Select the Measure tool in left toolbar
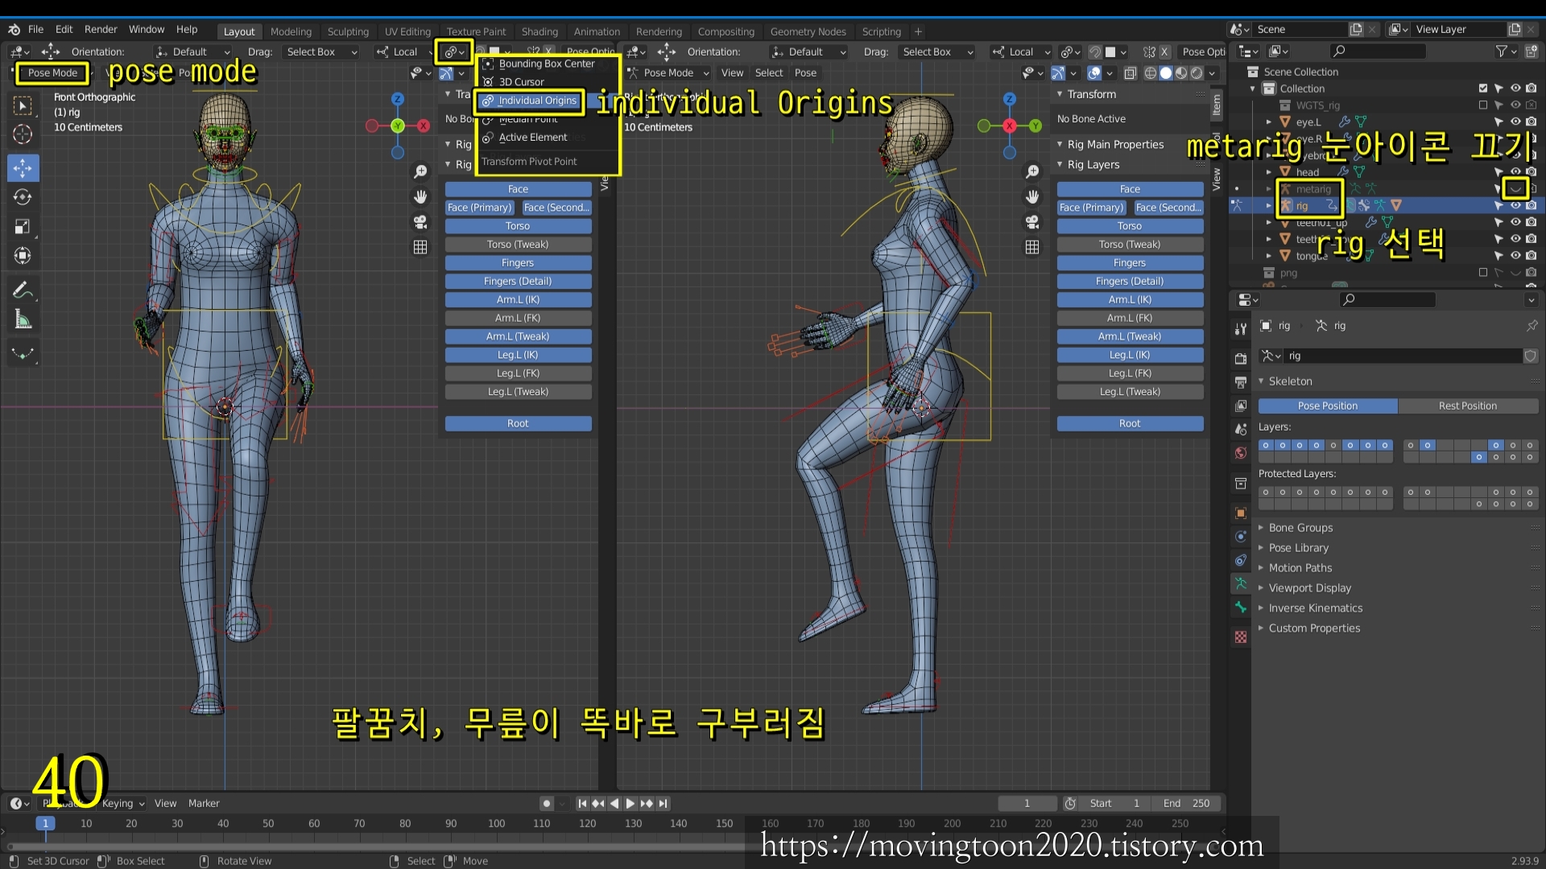The height and width of the screenshot is (869, 1546). pyautogui.click(x=23, y=320)
